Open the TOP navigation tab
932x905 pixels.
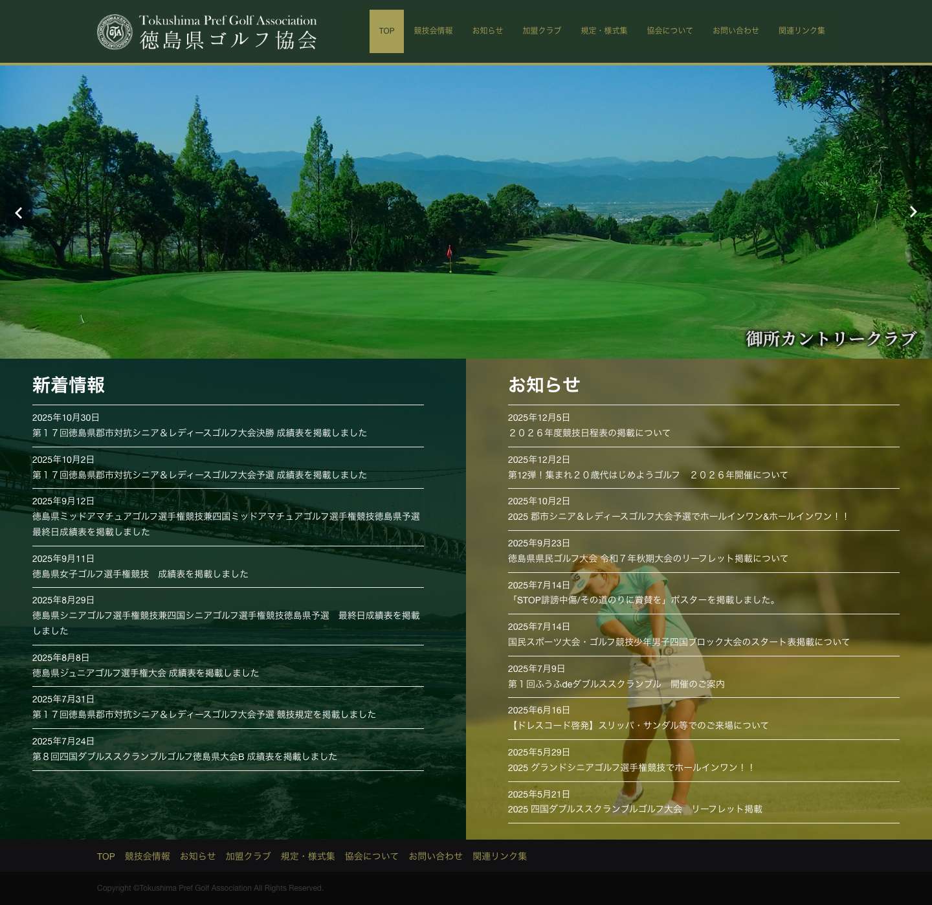(x=386, y=30)
